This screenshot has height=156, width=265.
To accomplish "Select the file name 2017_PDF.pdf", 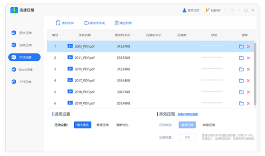I will point(85,81).
